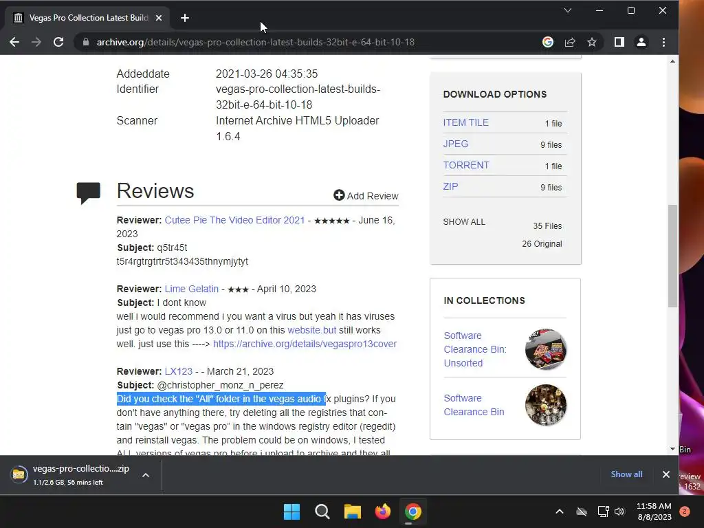Close the downloads bar
This screenshot has height=528, width=704.
point(665,474)
